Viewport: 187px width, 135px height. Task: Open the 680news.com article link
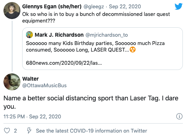click(64, 63)
